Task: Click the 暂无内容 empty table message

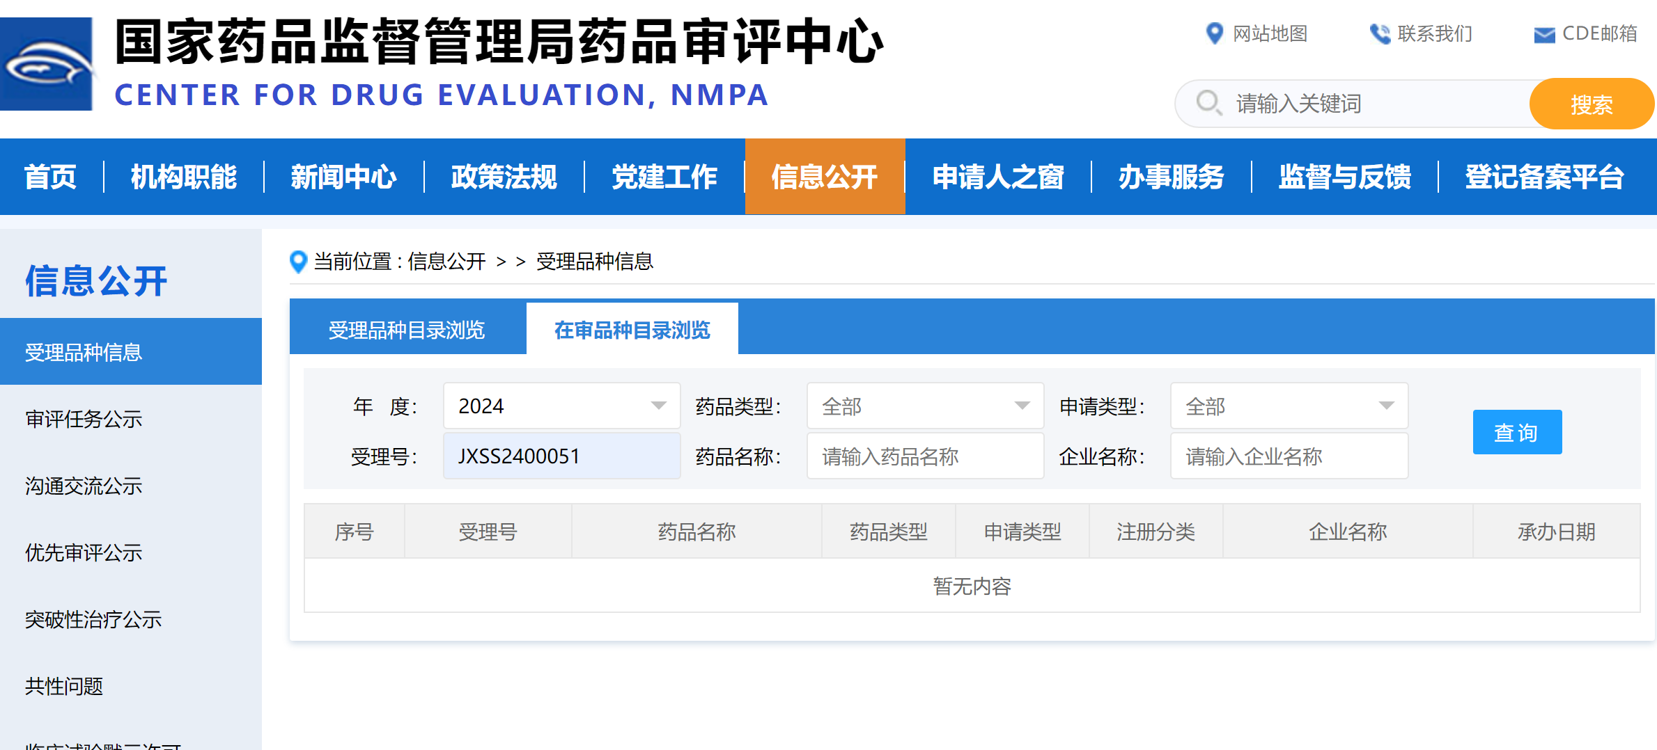Action: pos(972,586)
